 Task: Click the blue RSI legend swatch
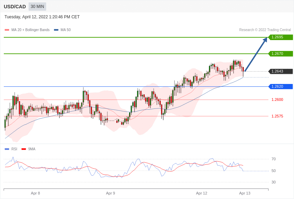point(7,149)
